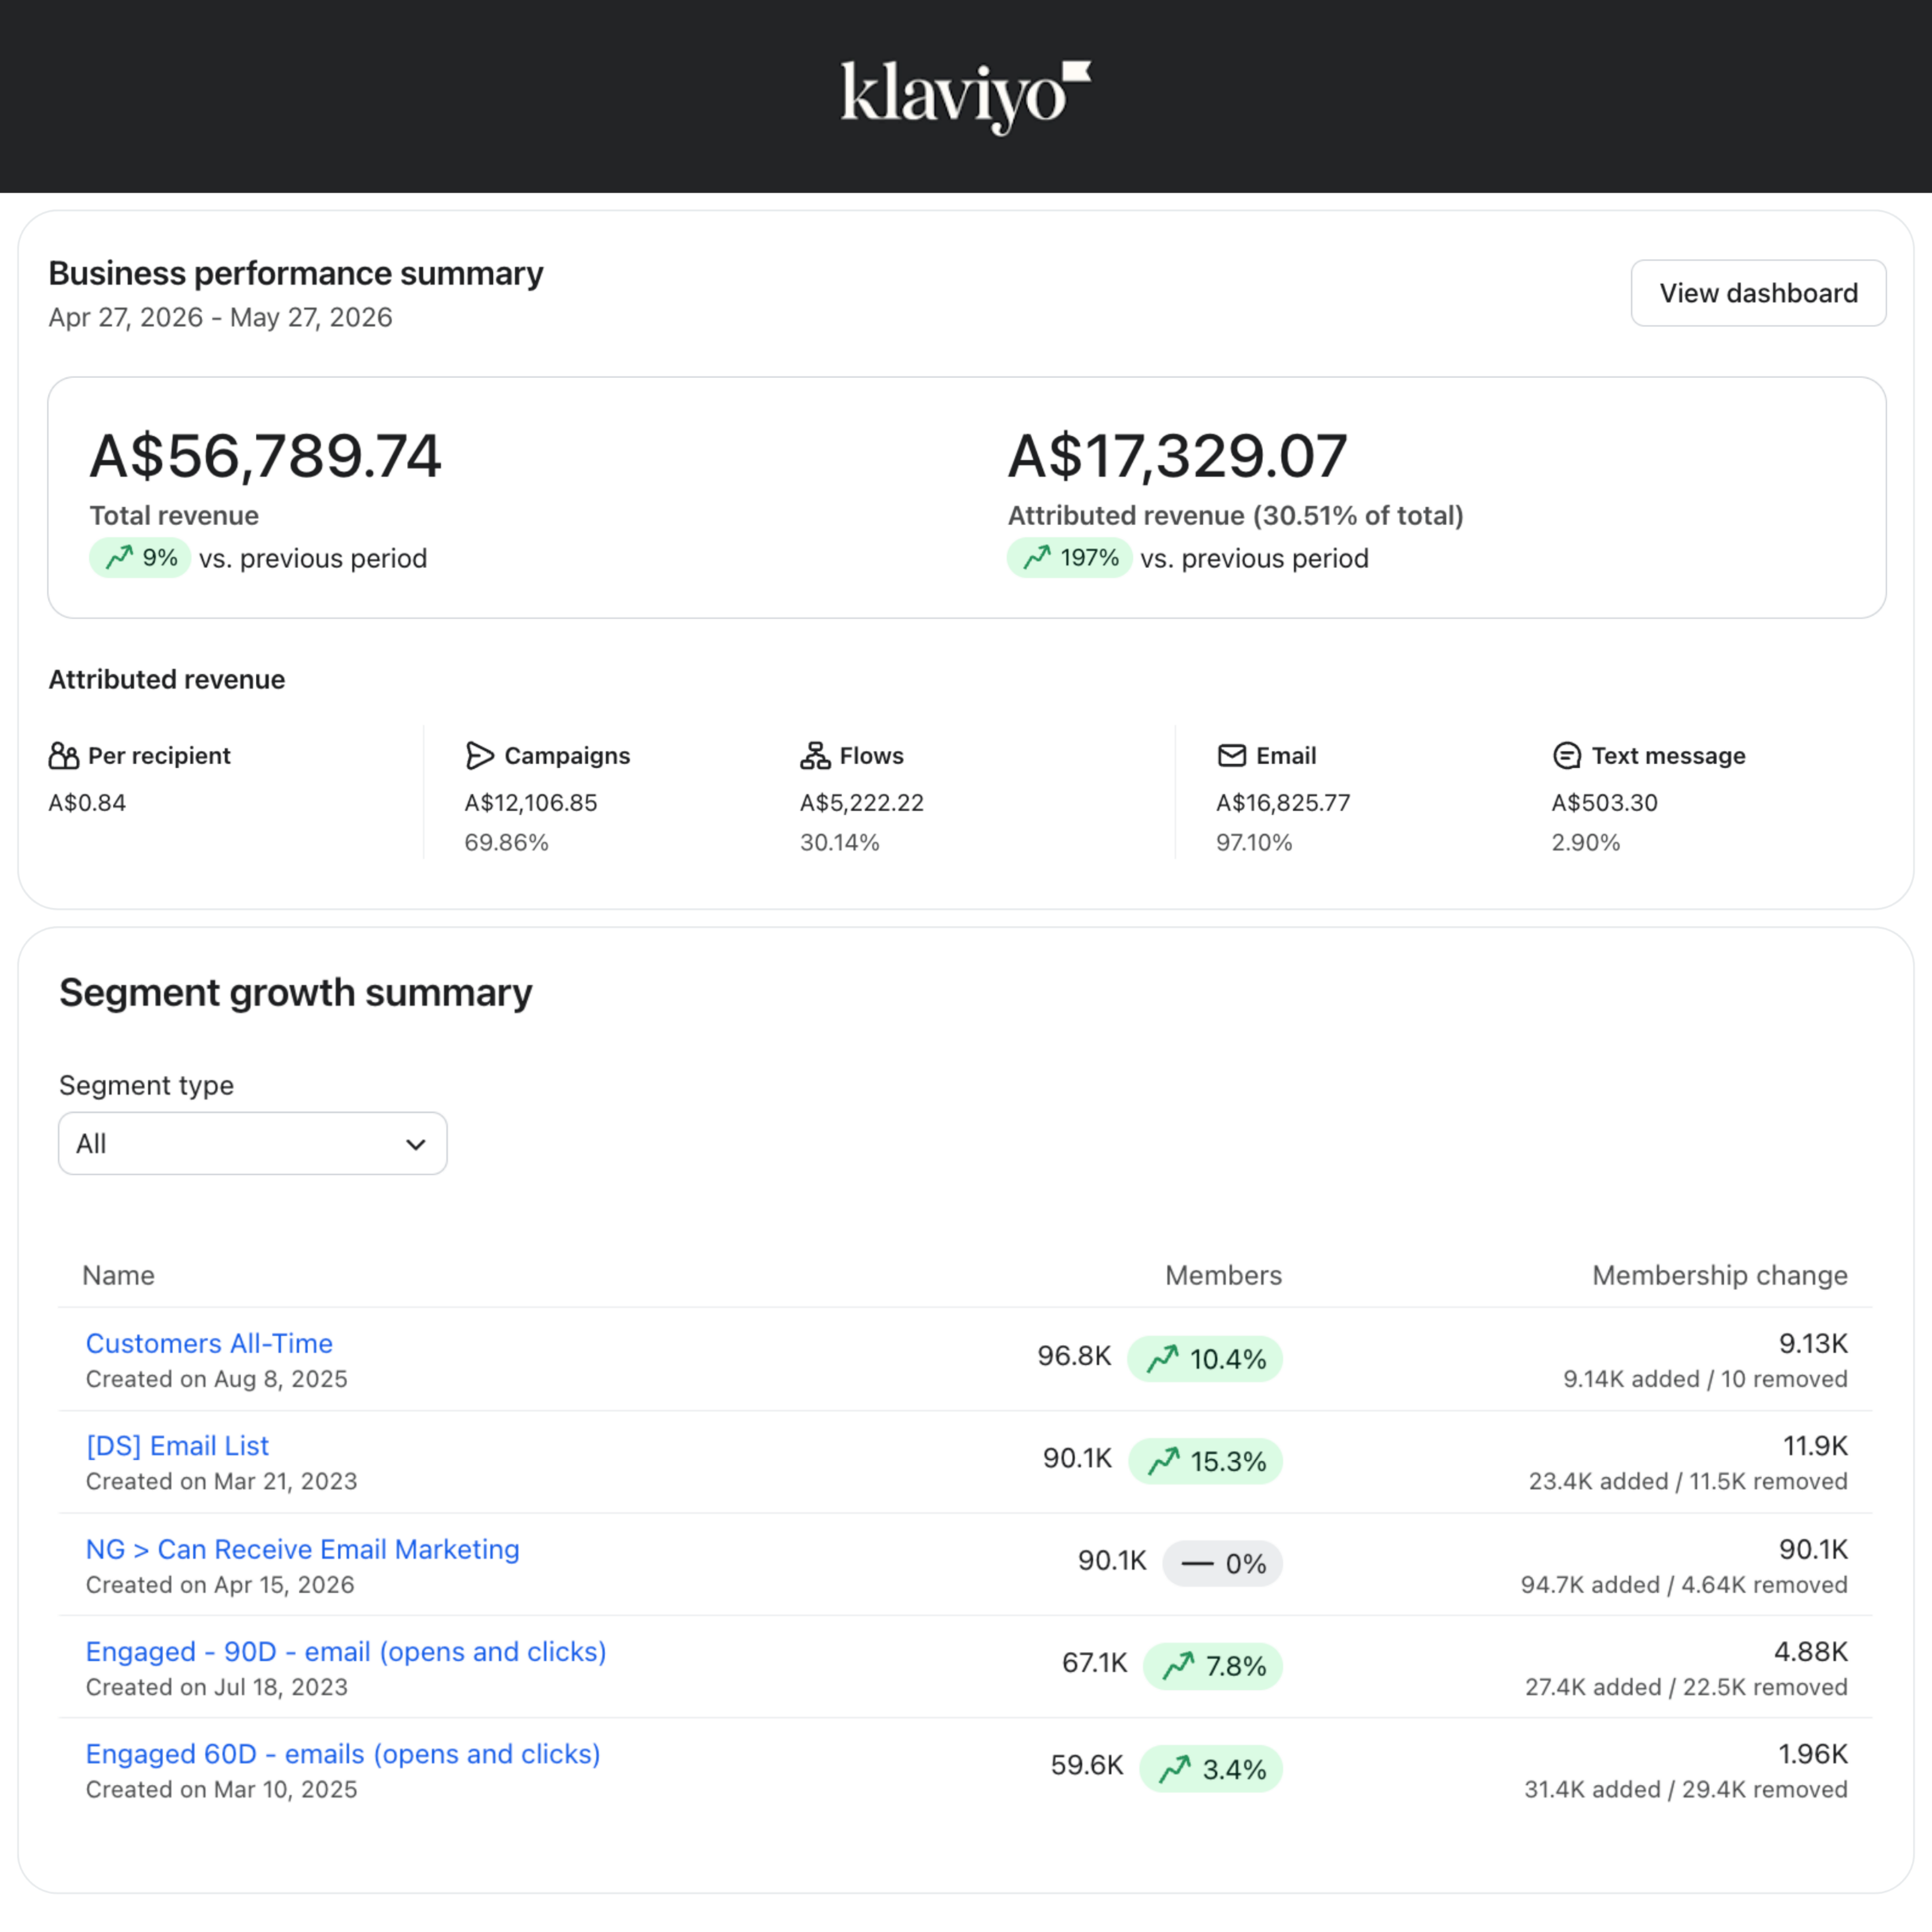Viewport: 1932px width, 1932px height.
Task: Click the A$17,329.07 attributed revenue figure
Action: tap(1178, 456)
